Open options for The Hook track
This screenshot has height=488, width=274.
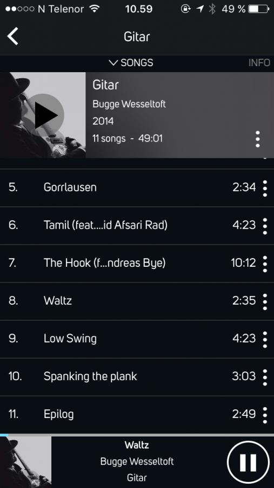pyautogui.click(x=265, y=264)
